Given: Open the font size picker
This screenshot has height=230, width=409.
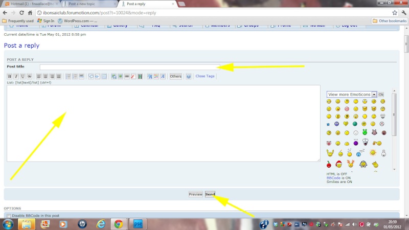Looking at the screenshot, I should coord(149,76).
